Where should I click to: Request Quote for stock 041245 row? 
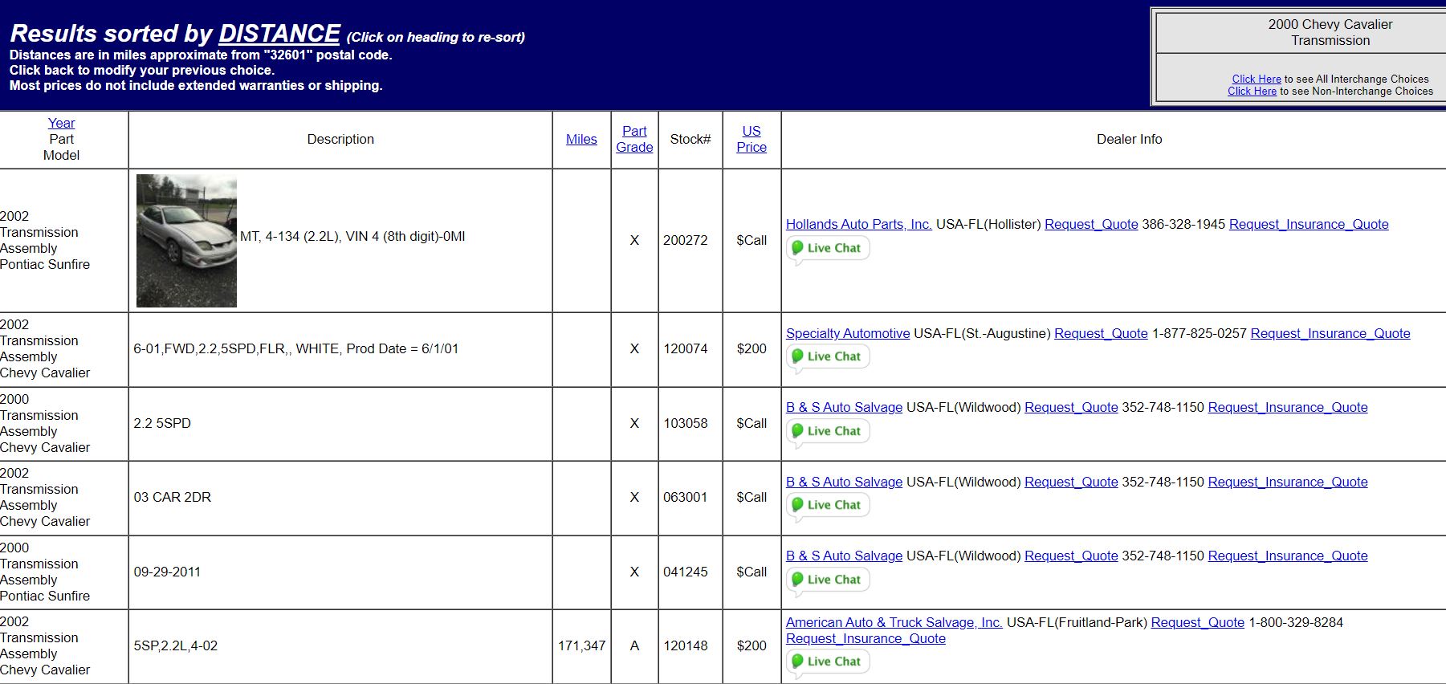click(1071, 556)
